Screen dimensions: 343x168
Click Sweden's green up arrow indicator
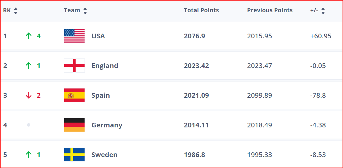(29, 155)
